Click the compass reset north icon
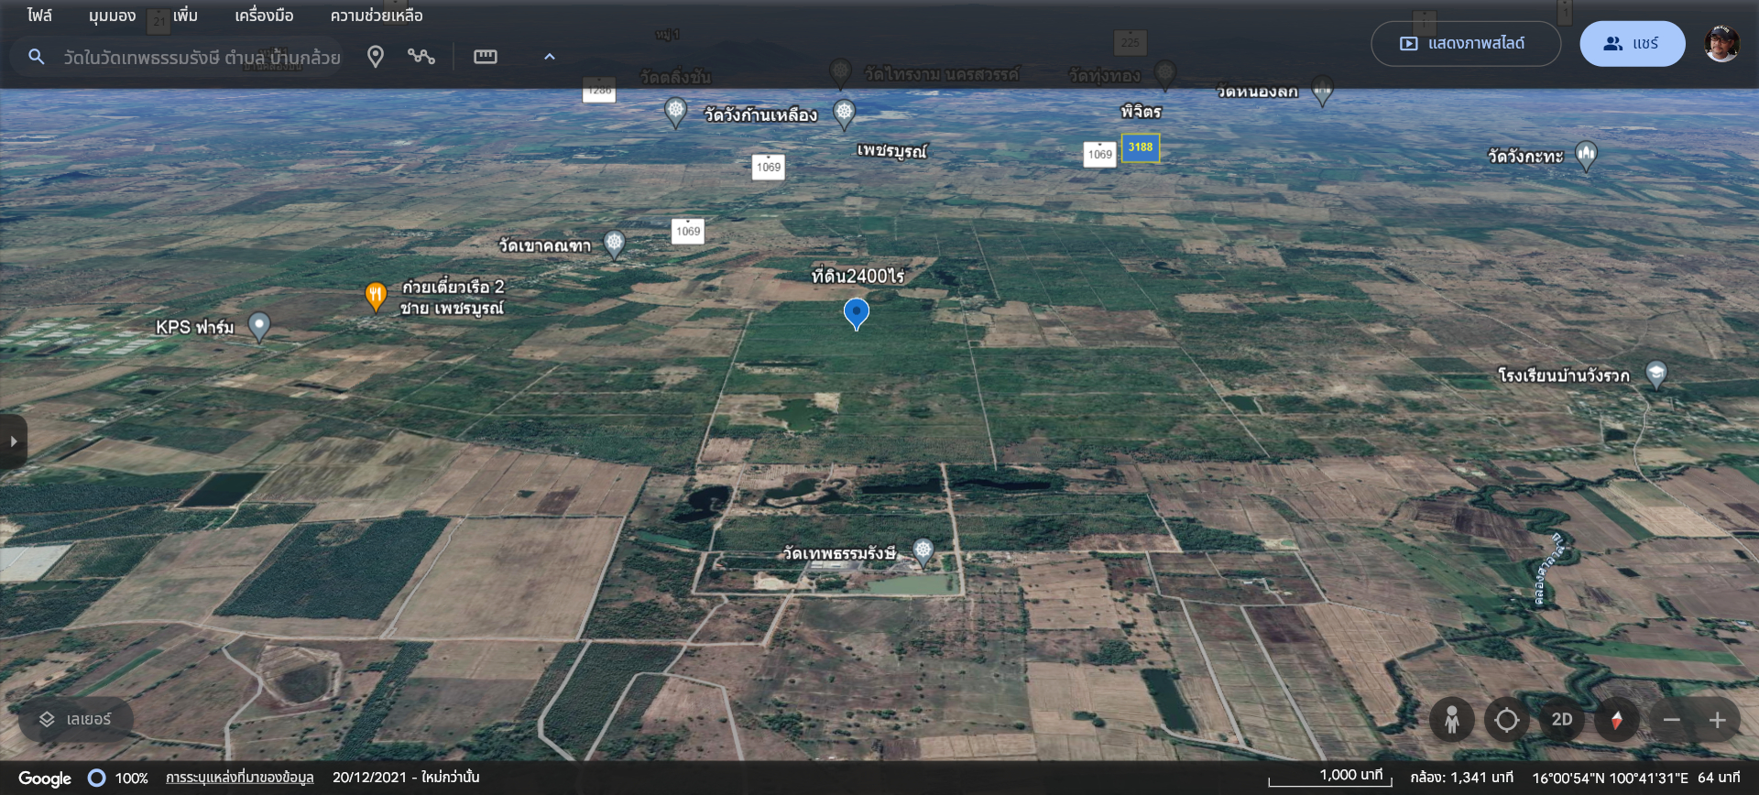 pyautogui.click(x=1617, y=720)
